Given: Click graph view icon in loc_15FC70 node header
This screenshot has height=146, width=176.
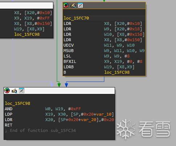Looking at the screenshot, I should [80, 5].
